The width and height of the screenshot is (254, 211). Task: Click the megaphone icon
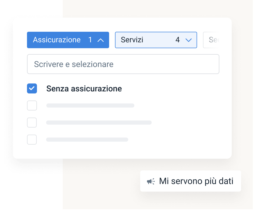(151, 181)
